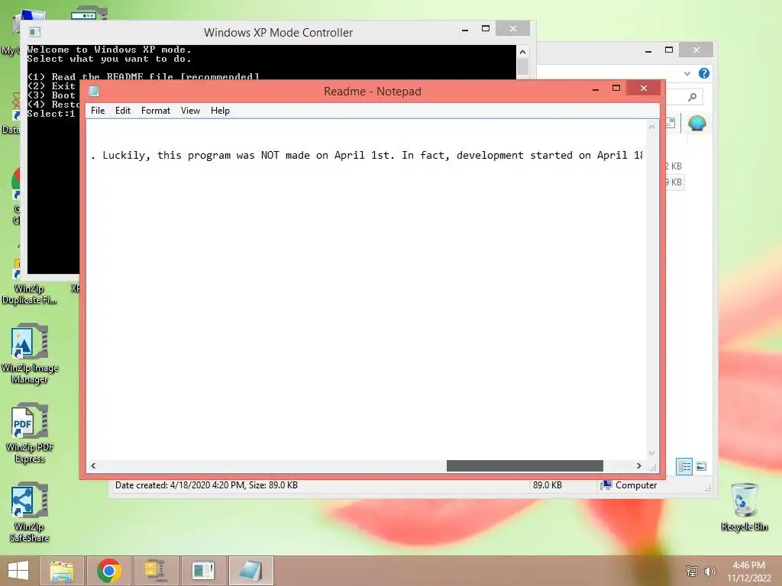The width and height of the screenshot is (782, 586).
Task: Click the Notepad right scroll arrow
Action: [639, 466]
